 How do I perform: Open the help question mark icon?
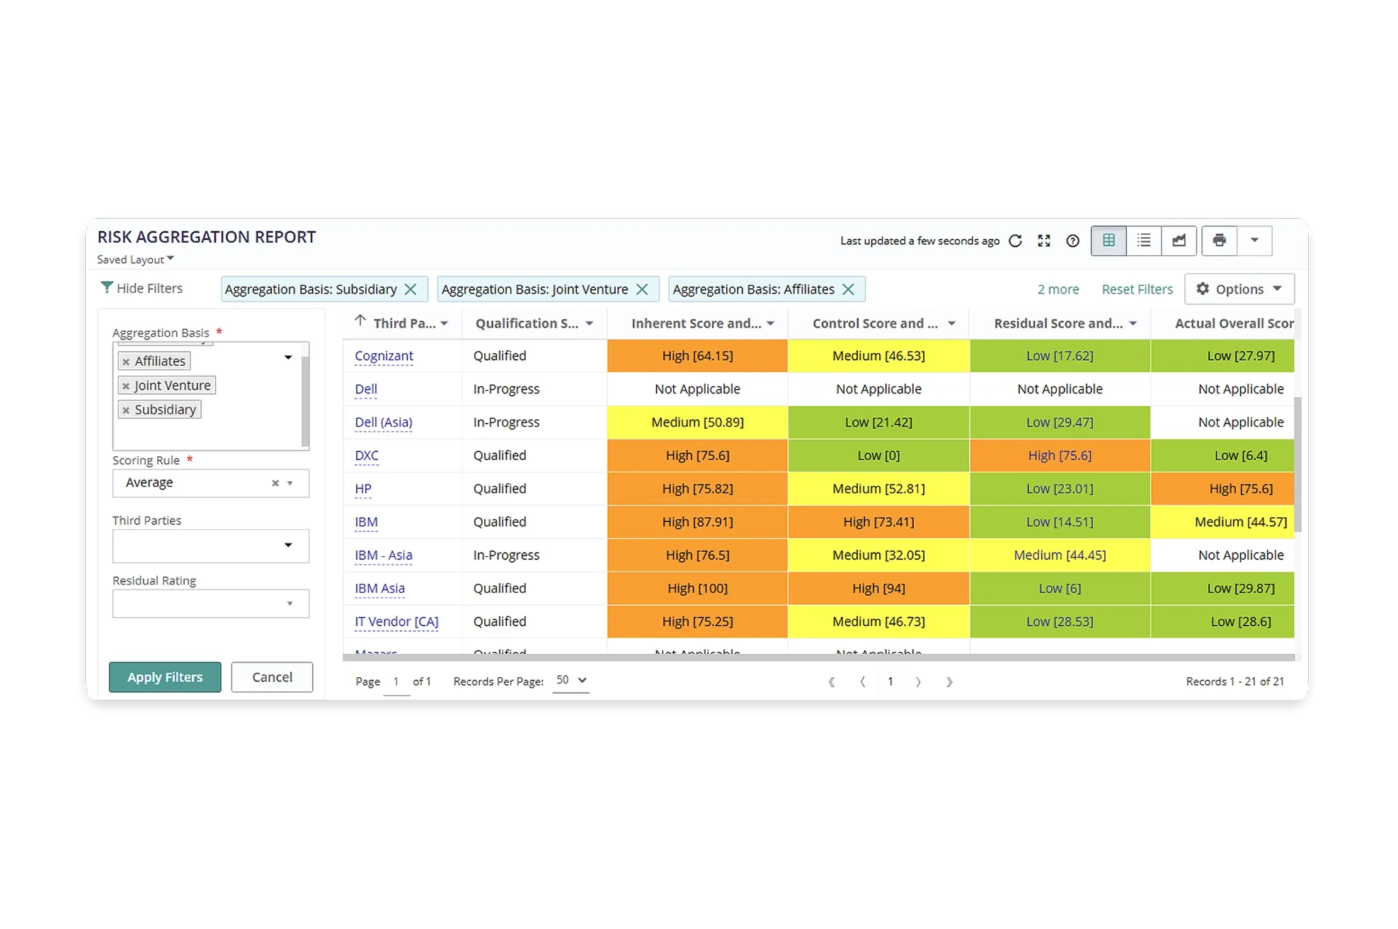coord(1073,241)
